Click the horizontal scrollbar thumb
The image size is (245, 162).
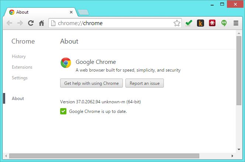(104, 156)
